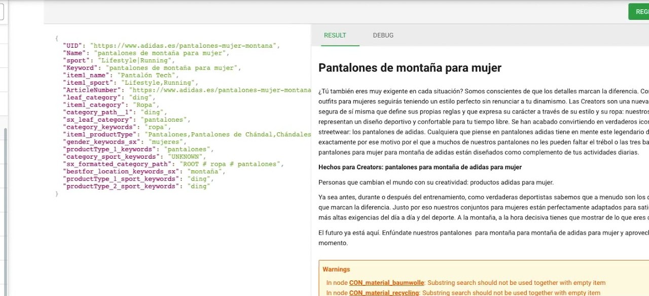Open the CON_material_baumwolle node link

click(387, 283)
